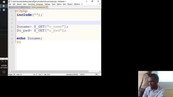Click the 'UTF-8' encoding status bar entry
The width and height of the screenshot is (173, 97).
82,74
